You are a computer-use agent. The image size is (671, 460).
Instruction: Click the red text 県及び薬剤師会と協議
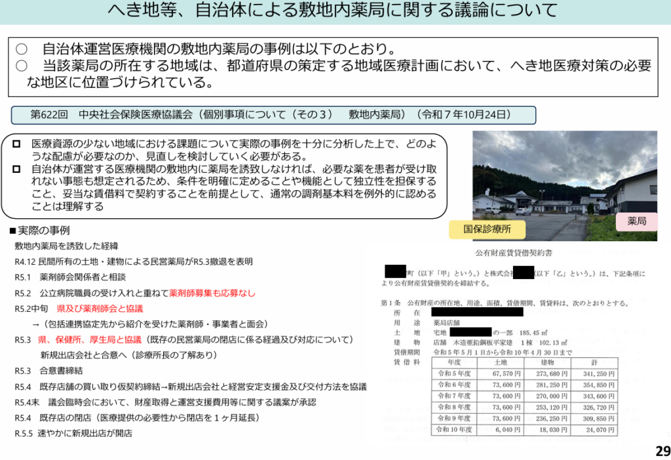pyautogui.click(x=100, y=309)
